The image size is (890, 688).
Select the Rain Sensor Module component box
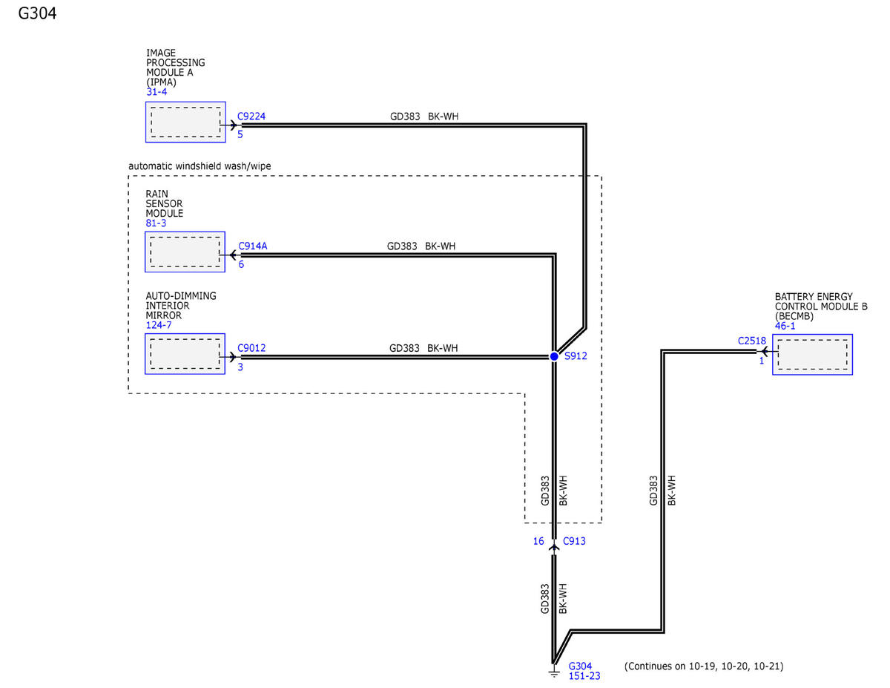pyautogui.click(x=185, y=252)
